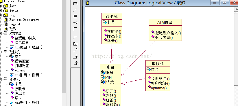Click the private attribute icon beside 卡号 in tree
This screenshot has width=238, height=106.
[11, 84]
